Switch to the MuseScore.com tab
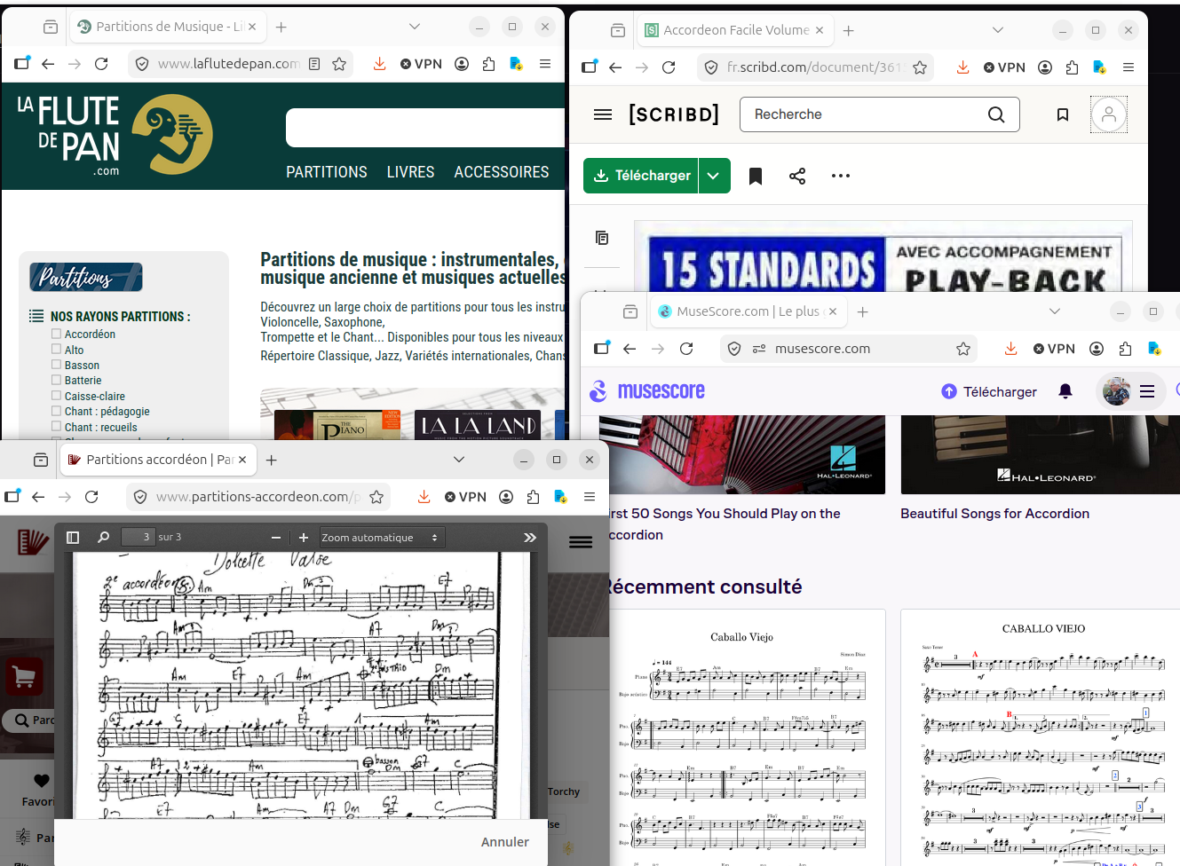Screen dimensions: 1180x866 click(747, 311)
